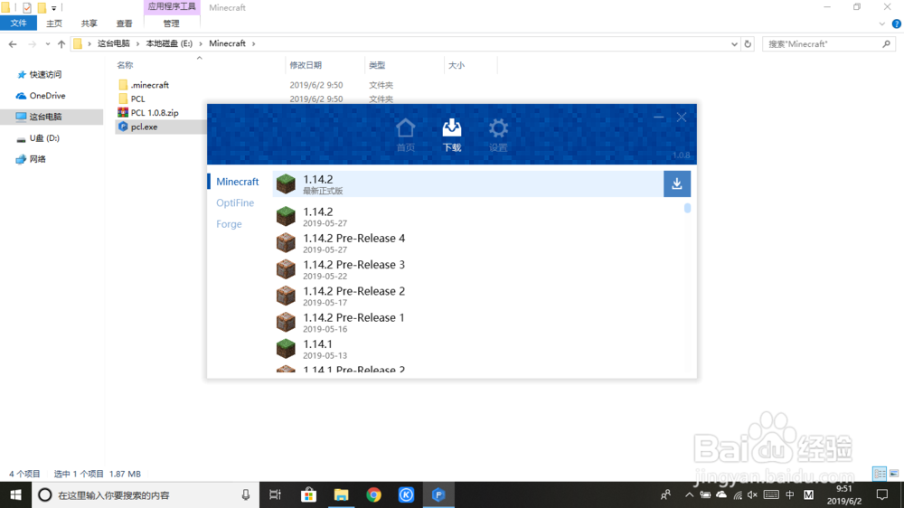Open Explorer help question mark icon
Image resolution: width=904 pixels, height=508 pixels.
pos(897,24)
